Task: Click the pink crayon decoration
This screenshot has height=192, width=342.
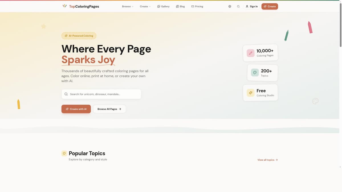Action: pos(310,27)
